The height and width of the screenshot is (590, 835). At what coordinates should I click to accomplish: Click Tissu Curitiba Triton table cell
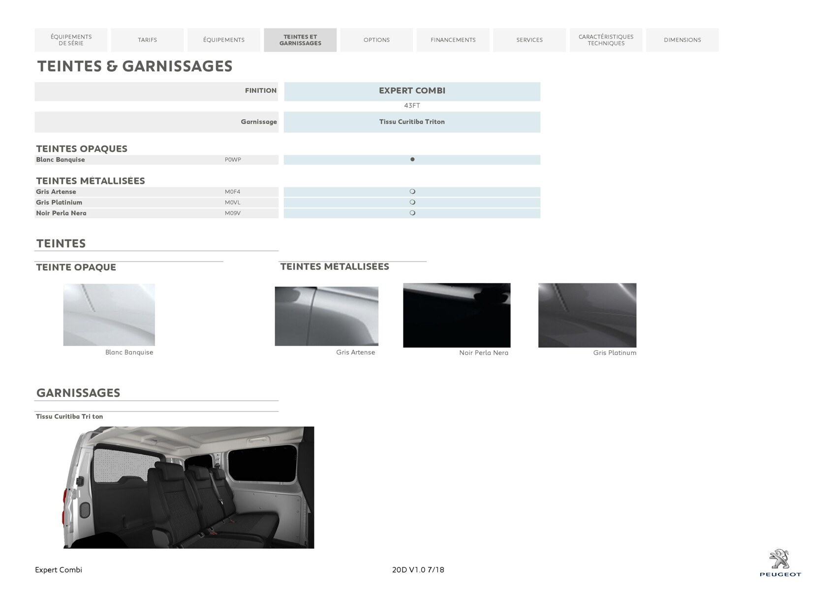412,122
